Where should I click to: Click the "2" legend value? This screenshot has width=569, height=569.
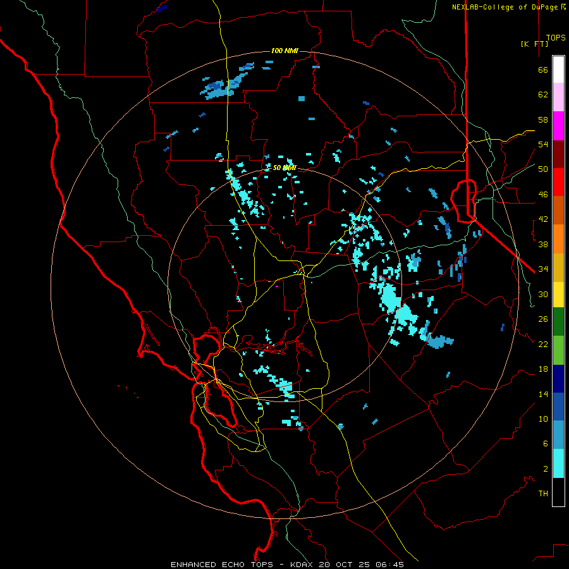click(546, 469)
